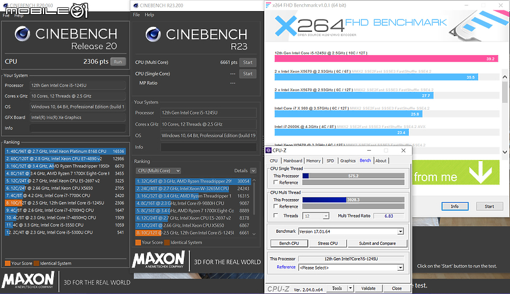Image resolution: width=510 pixels, height=294 pixels.
Task: Select the orange i5-1245U row in R20 ranking
Action: click(x=65, y=203)
